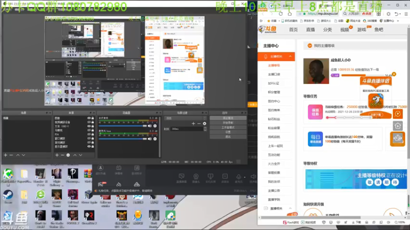This screenshot has height=230, width=410.
Task: Adjust desktop audio volume slider
Action: pos(122,126)
